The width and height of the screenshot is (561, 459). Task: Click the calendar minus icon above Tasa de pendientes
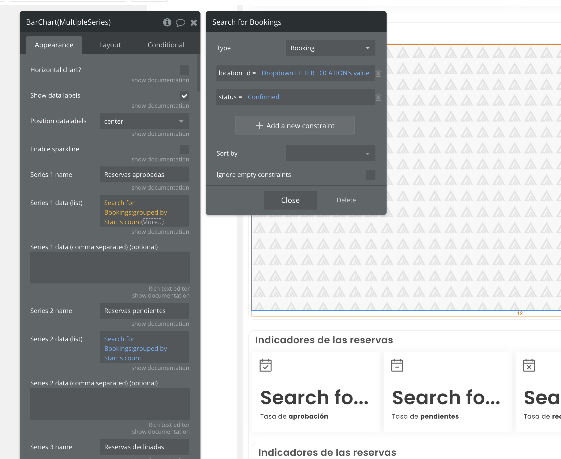(397, 365)
